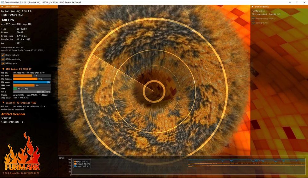308x178 pixels.
Task: Click the GPU 0 graph plot area
Action: coord(188,166)
